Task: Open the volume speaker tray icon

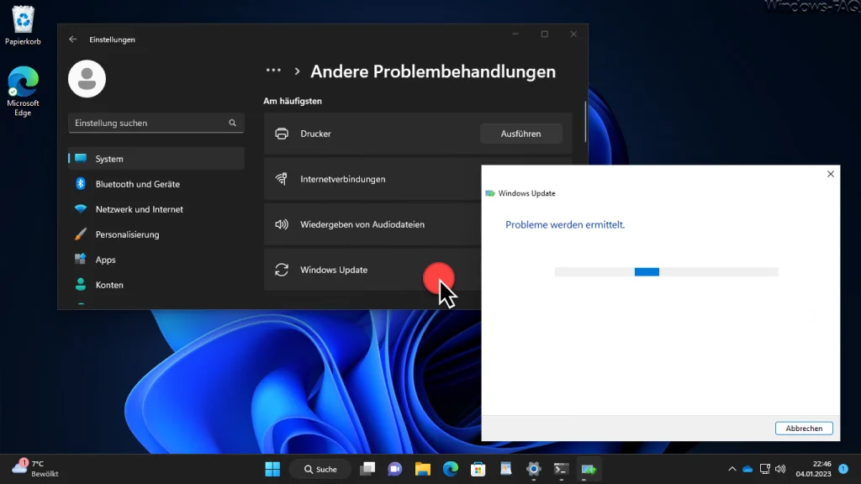Action: 780,469
